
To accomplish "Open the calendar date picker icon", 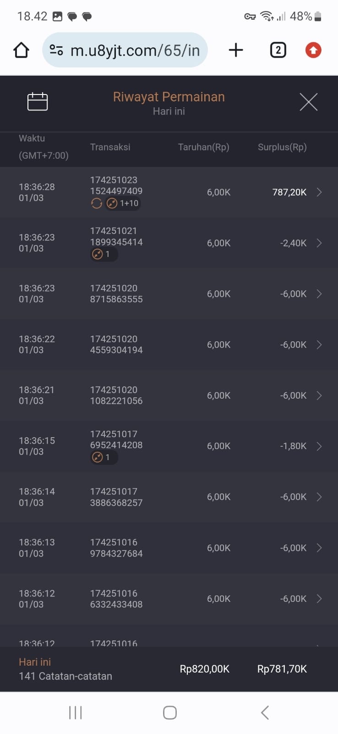I will (x=38, y=102).
